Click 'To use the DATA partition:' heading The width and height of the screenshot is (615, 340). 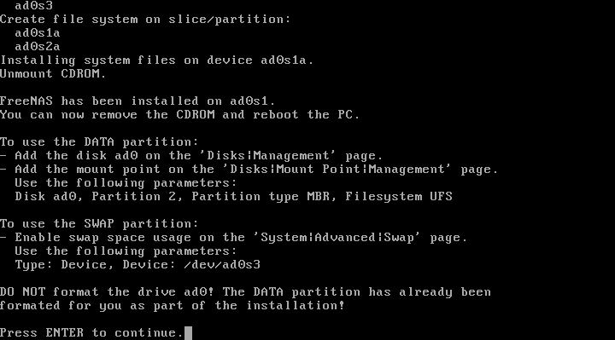point(99,142)
